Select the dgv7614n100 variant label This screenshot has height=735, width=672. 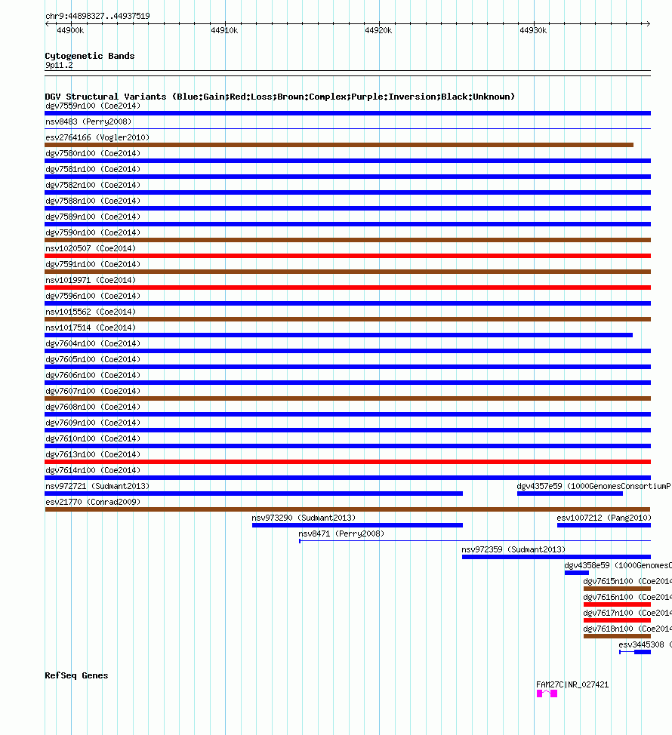pyautogui.click(x=93, y=471)
